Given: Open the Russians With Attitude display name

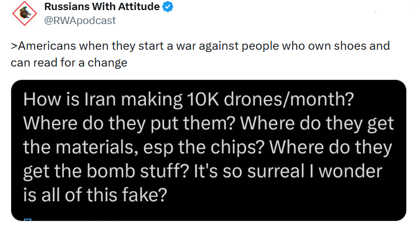Looking at the screenshot, I should coord(102,7).
